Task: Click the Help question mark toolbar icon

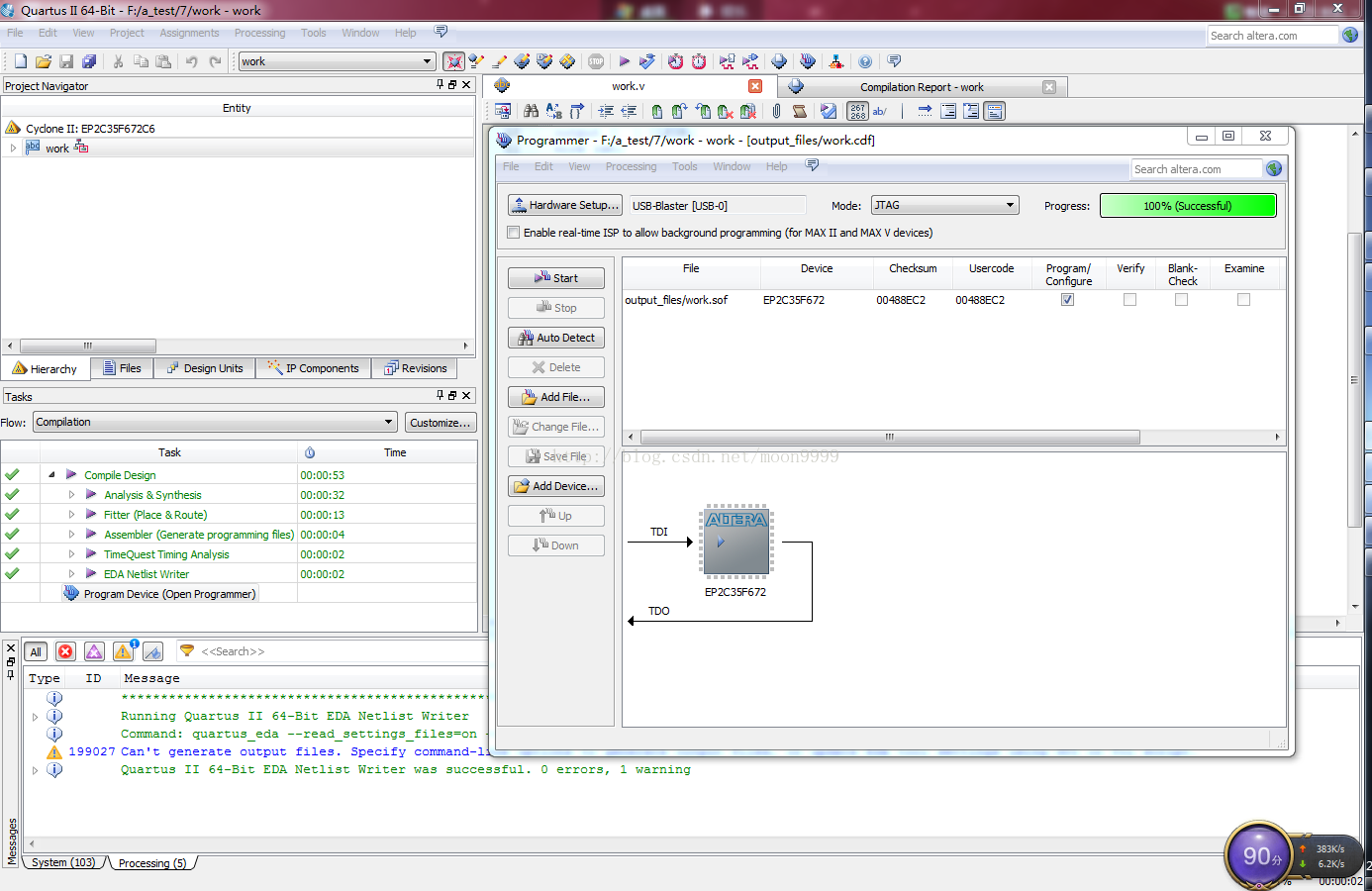Action: coord(865,61)
